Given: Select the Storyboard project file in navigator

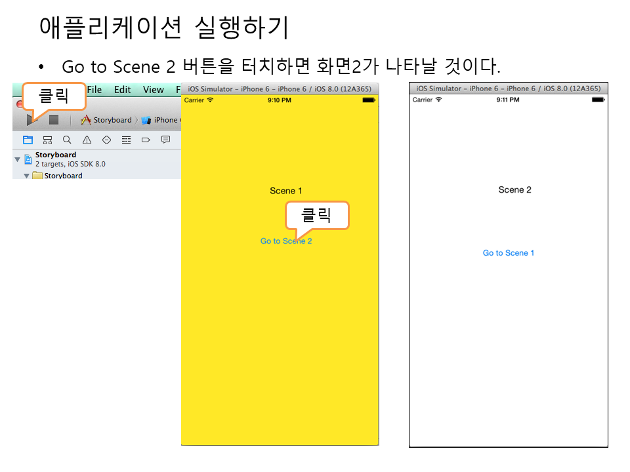Looking at the screenshot, I should [56, 155].
